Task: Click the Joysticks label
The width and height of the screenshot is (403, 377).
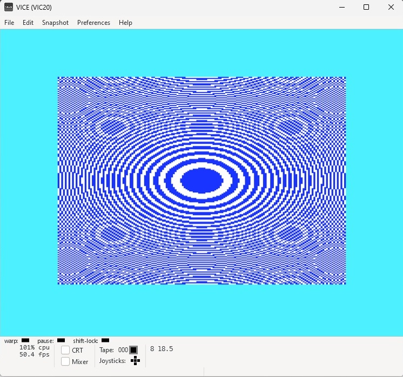Action: [112, 361]
